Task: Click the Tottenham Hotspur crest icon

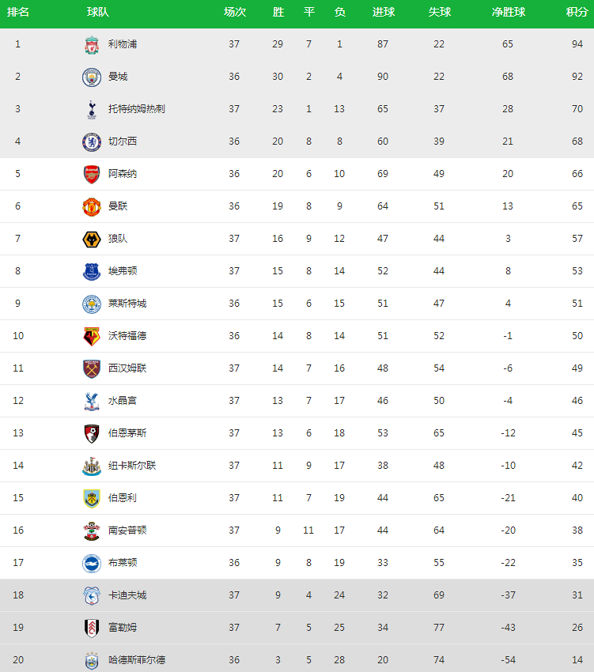Action: pyautogui.click(x=92, y=109)
